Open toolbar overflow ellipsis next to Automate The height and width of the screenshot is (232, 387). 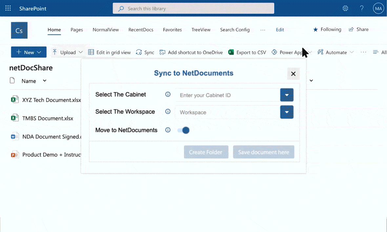click(x=363, y=52)
